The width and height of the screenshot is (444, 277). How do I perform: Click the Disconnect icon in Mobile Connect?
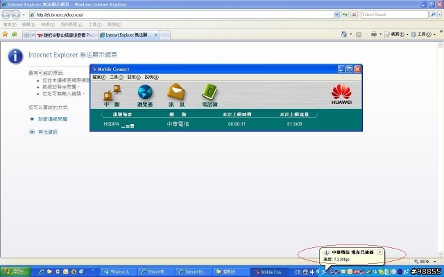112,96
